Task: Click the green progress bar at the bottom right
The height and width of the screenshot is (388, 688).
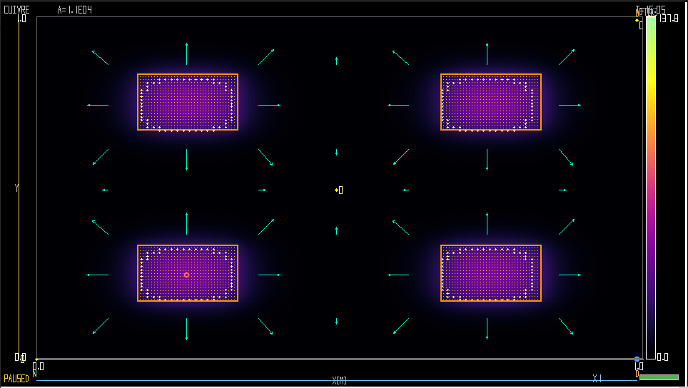Action: click(659, 377)
